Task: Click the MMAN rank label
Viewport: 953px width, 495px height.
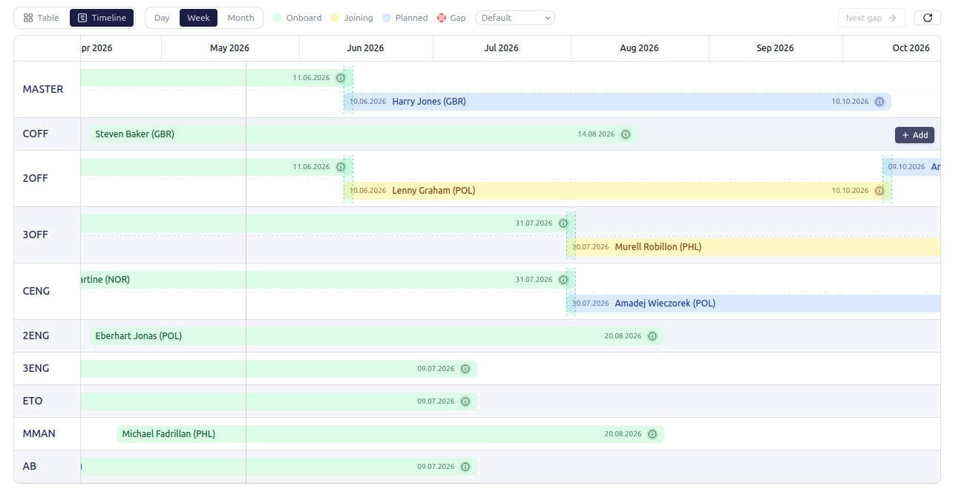Action: (39, 434)
